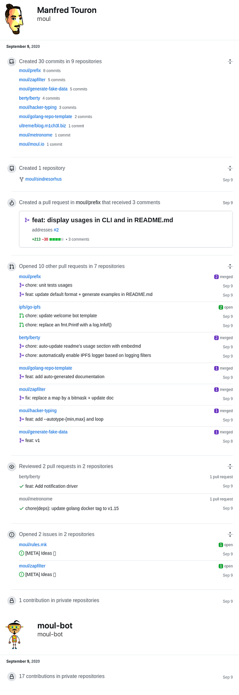Image resolution: width=239 pixels, height=695 pixels.
Task: Click the #2 issue reference link
Action: (x=56, y=230)
